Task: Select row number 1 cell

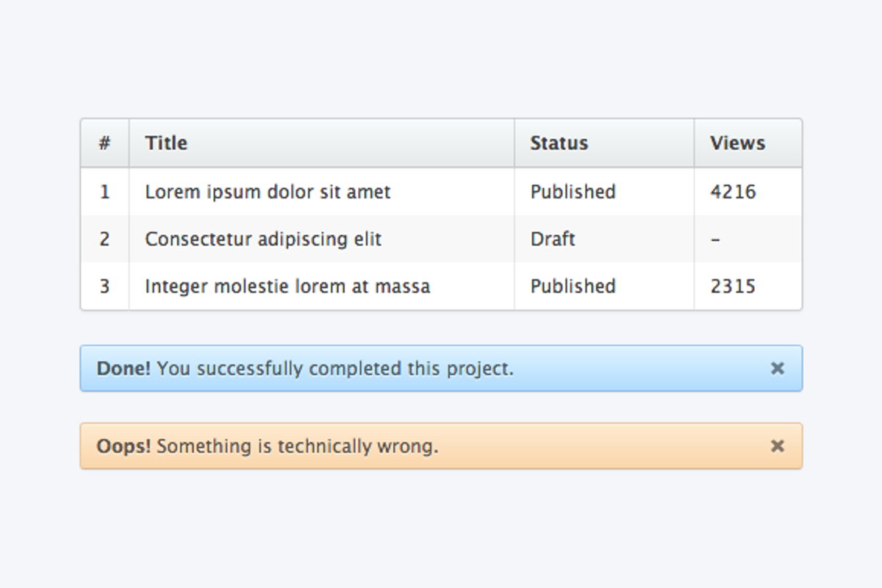Action: (x=104, y=192)
